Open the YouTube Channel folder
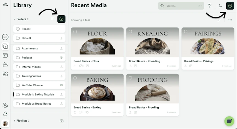Screen dimensions: 237x129 click(x=39, y=85)
